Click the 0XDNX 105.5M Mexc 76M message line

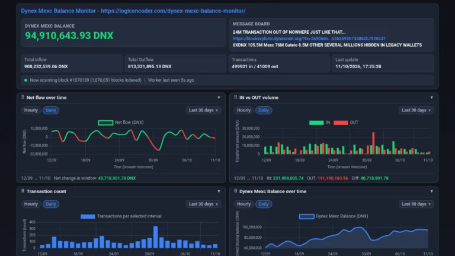click(x=327, y=45)
